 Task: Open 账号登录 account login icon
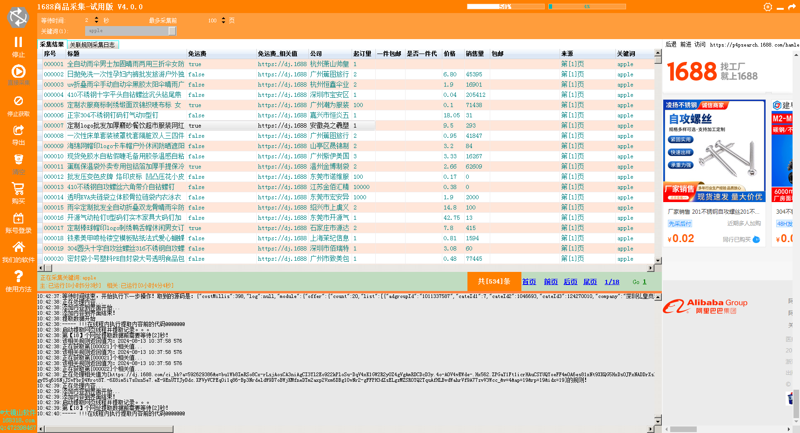[x=18, y=218]
